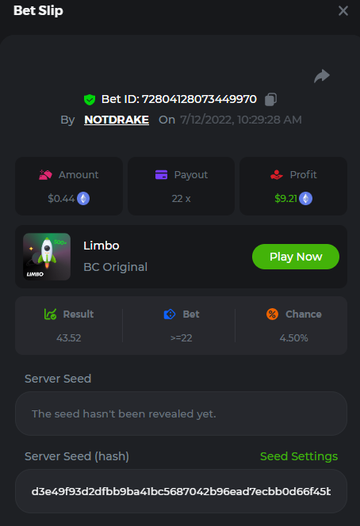This screenshot has height=526, width=360.
Task: Click the Server Seed hash field
Action: [181, 491]
